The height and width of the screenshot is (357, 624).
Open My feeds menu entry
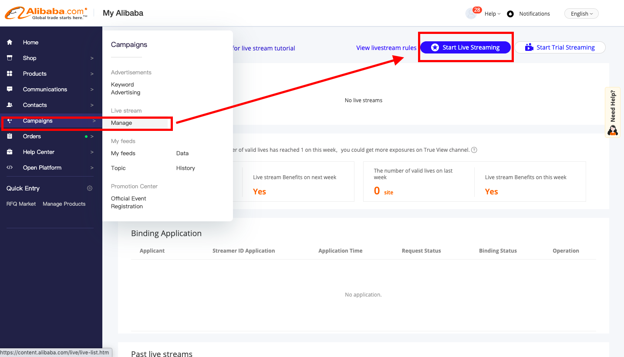click(123, 153)
